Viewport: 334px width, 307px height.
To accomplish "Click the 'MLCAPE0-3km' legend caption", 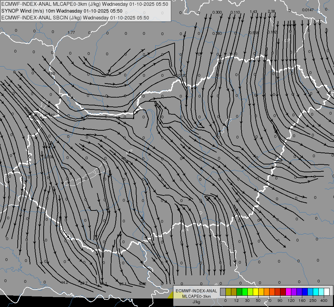I will (197, 296).
